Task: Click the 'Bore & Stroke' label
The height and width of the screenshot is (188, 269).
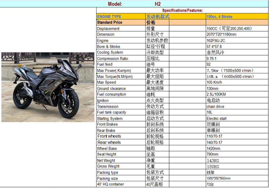Action: click(x=108, y=47)
